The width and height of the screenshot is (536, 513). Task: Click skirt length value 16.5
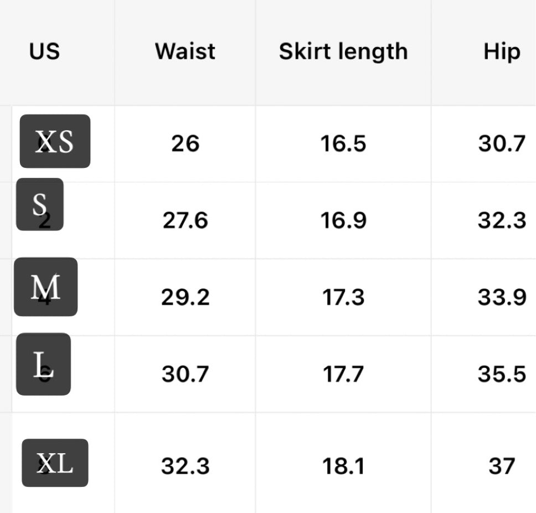343,143
